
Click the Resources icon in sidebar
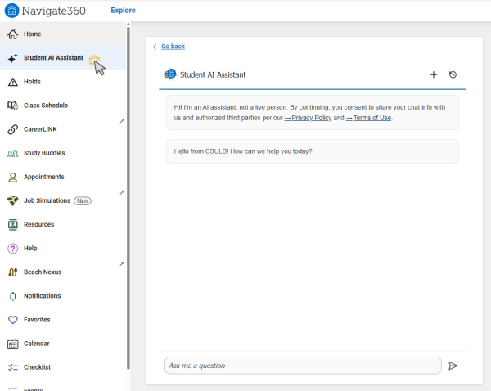13,225
